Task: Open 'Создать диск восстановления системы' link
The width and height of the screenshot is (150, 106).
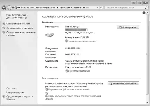Action: 21,34
